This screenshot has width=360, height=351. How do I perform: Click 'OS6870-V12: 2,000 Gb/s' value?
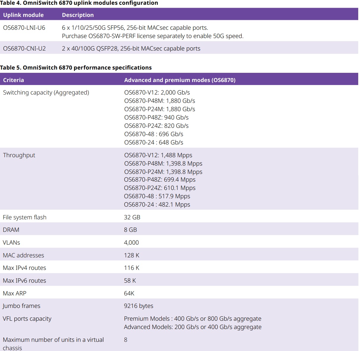[x=157, y=92]
